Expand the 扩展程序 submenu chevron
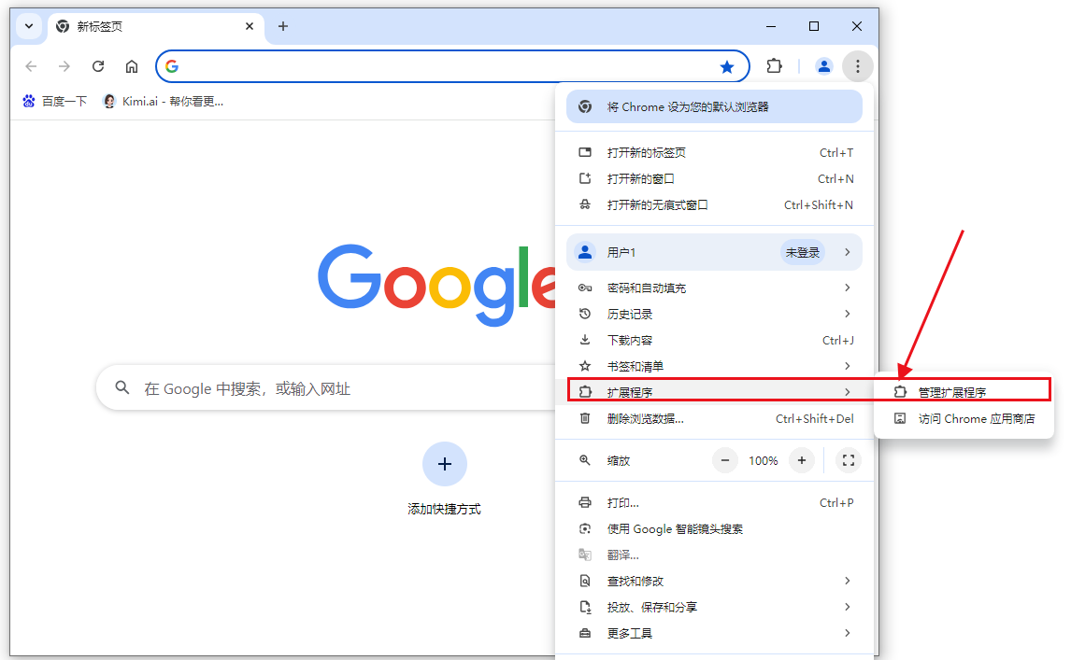 [x=847, y=392]
